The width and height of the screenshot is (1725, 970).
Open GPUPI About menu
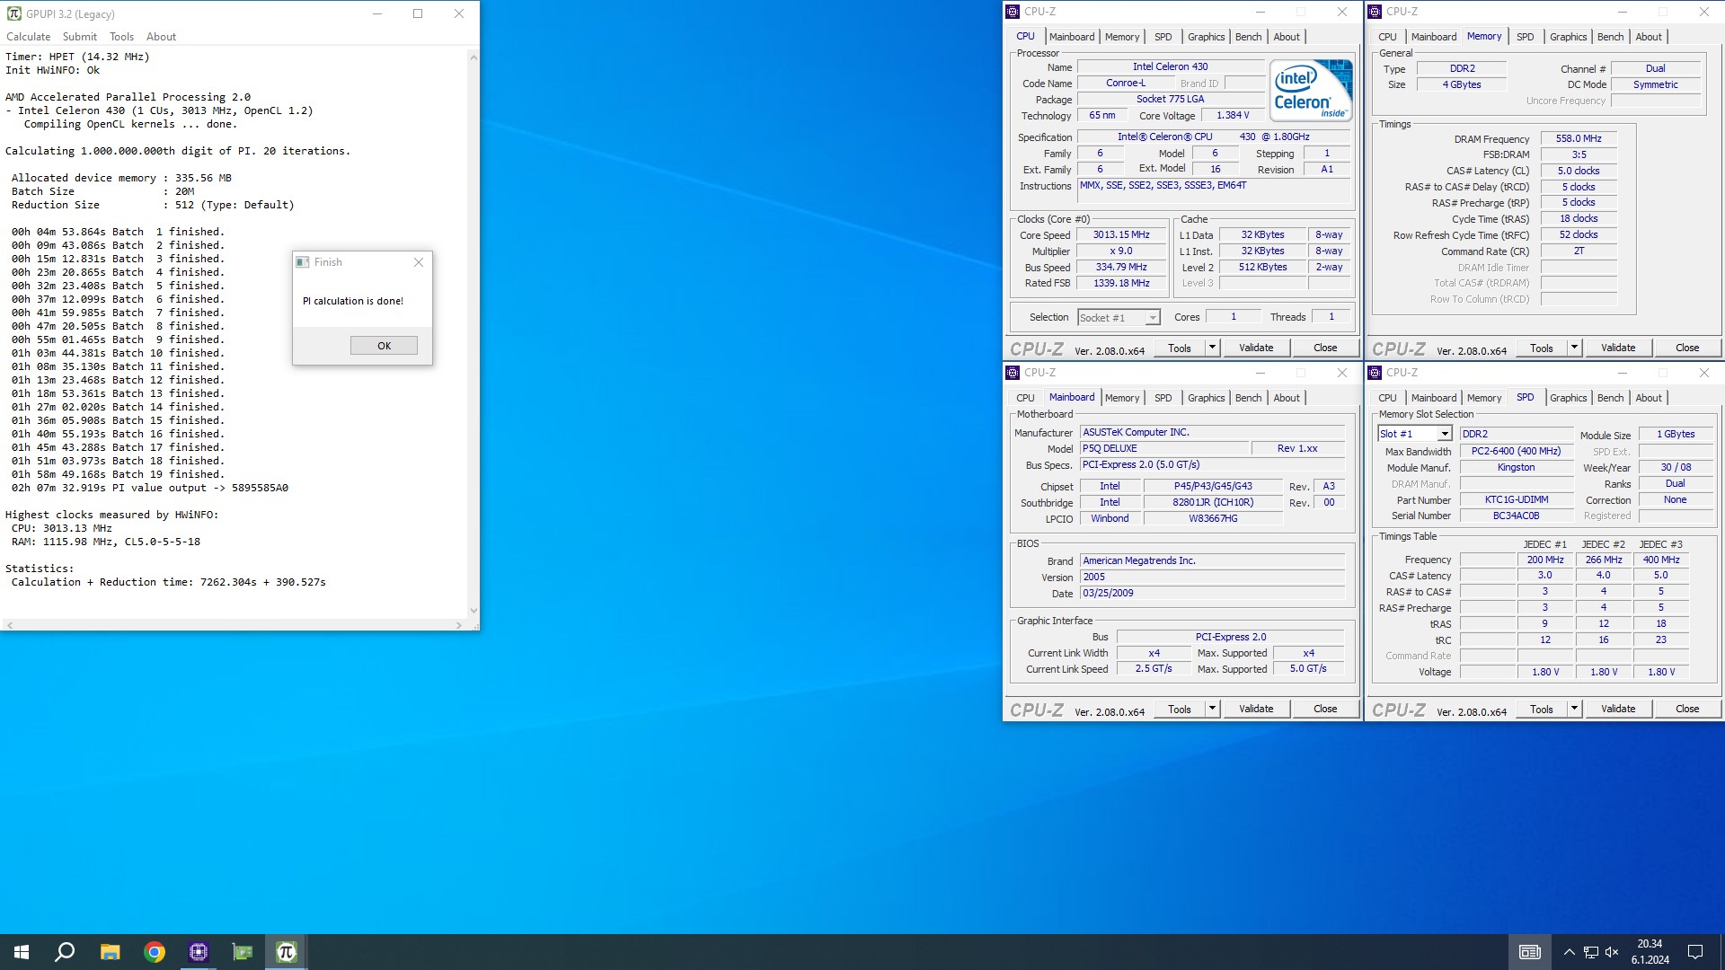(x=161, y=37)
